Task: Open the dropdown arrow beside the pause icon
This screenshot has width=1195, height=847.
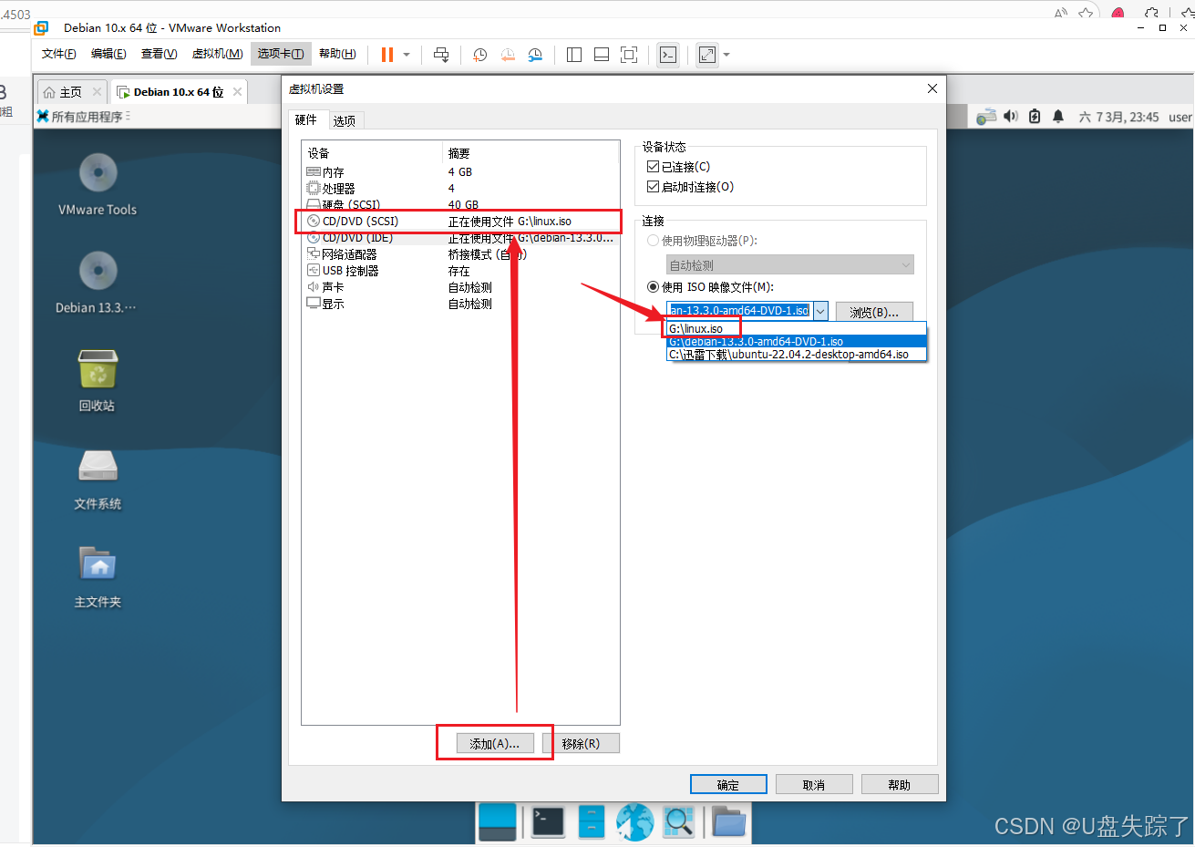Action: coord(407,55)
